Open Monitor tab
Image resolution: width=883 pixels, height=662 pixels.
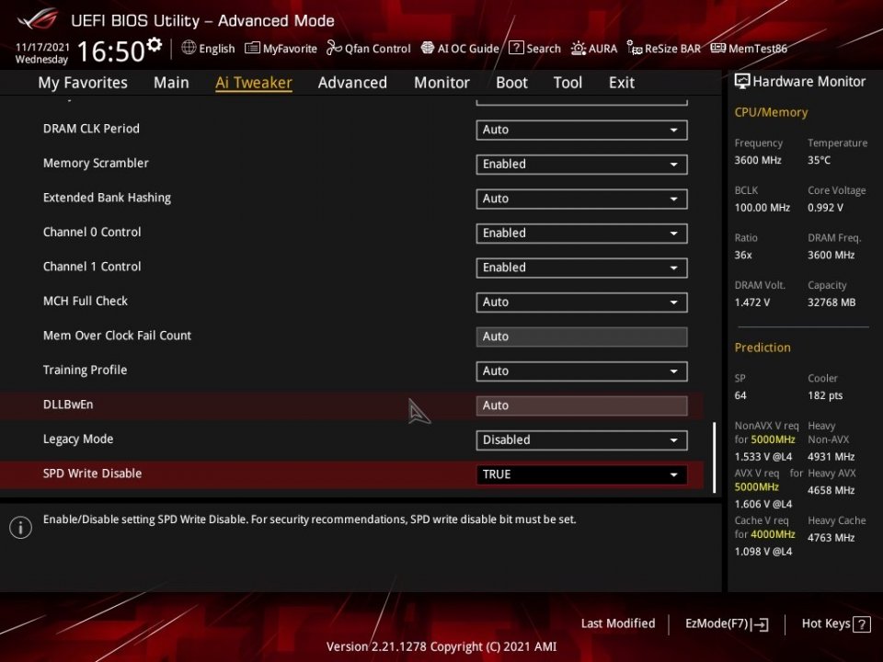click(441, 83)
